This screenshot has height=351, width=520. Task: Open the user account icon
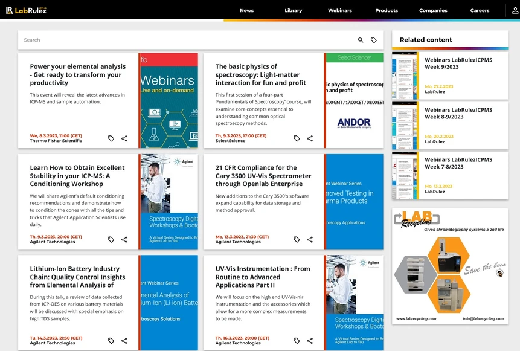(x=515, y=10)
